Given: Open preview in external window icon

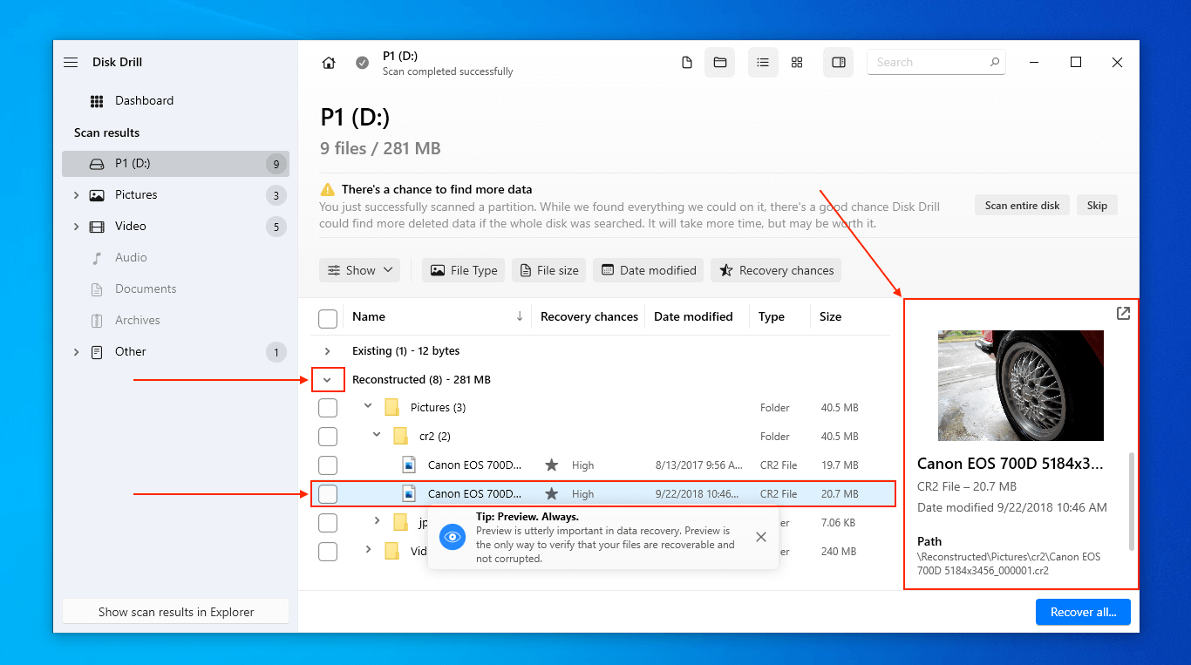Looking at the screenshot, I should [x=1123, y=313].
